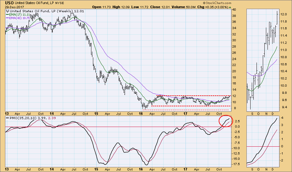Click the green up-arrow beside Chg value

pyautogui.click(x=231, y=7)
